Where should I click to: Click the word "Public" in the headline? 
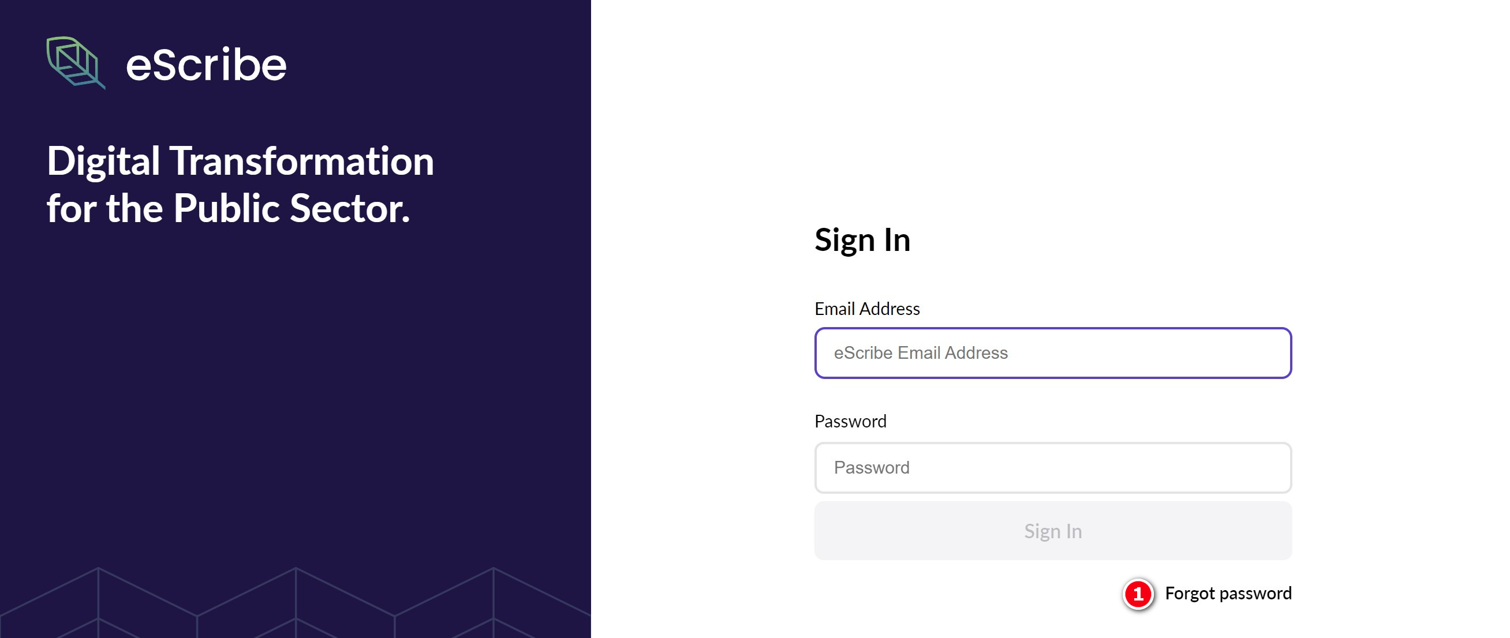(226, 209)
